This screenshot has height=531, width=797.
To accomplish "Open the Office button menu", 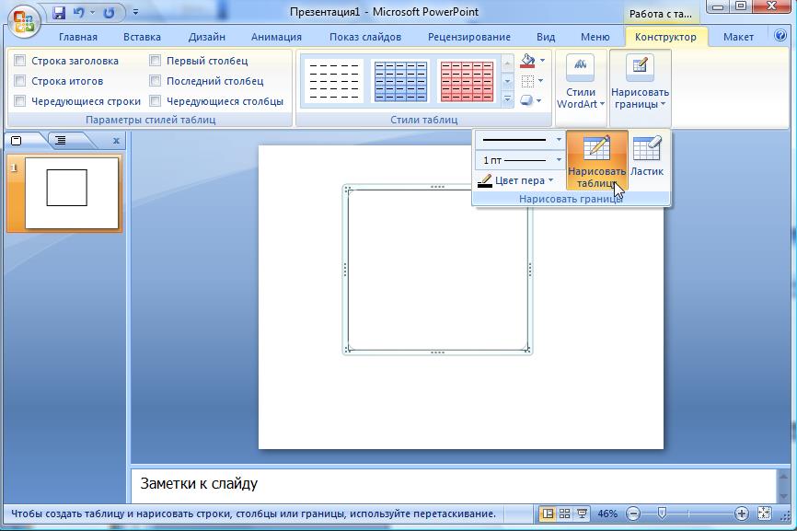I will click(x=23, y=21).
